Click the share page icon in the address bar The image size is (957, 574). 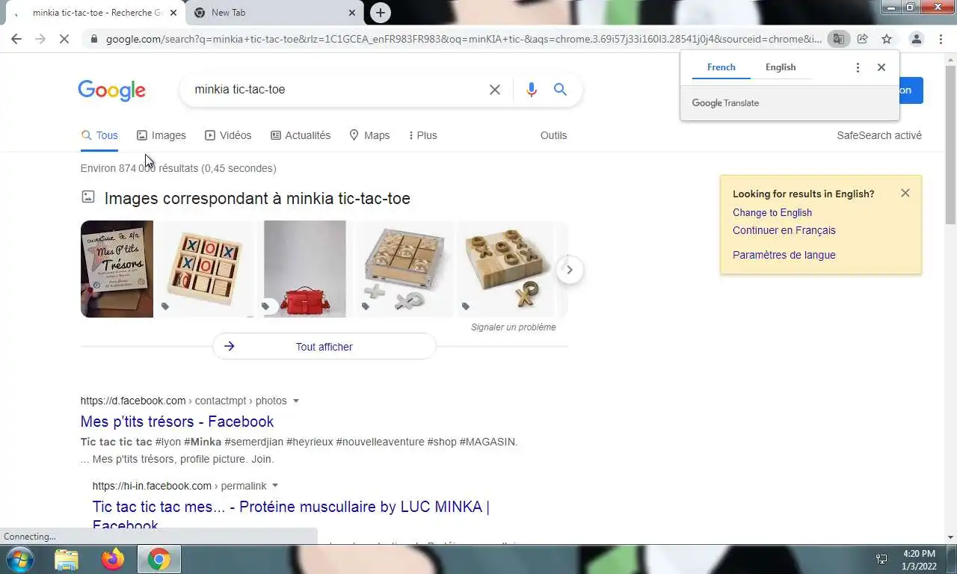click(863, 39)
